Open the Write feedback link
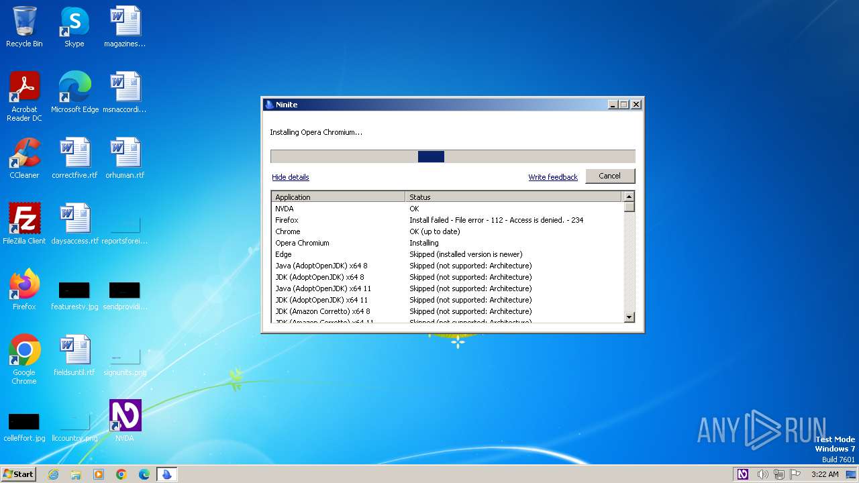859x483 pixels. (553, 177)
